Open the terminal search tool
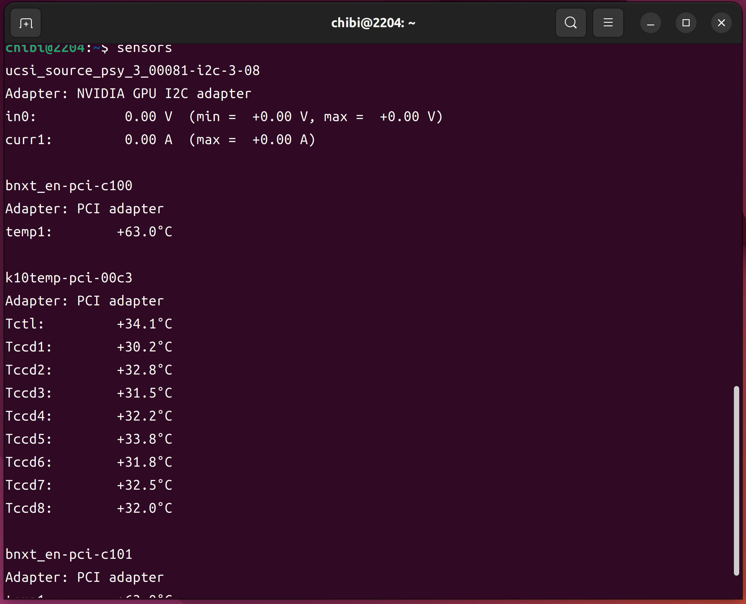 coord(570,23)
